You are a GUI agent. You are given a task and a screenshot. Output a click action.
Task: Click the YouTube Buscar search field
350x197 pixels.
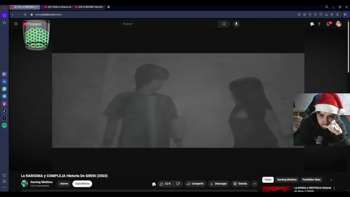coord(169,24)
